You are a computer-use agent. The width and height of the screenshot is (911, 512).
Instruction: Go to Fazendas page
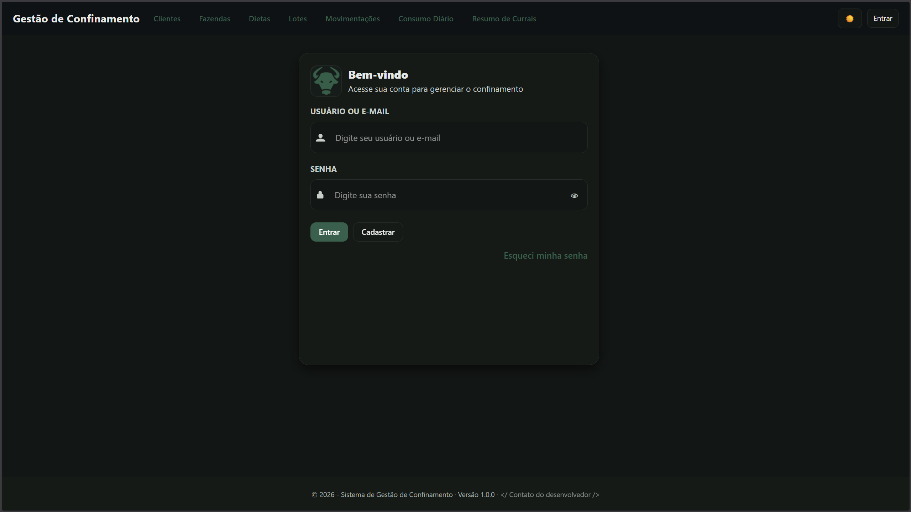[214, 19]
